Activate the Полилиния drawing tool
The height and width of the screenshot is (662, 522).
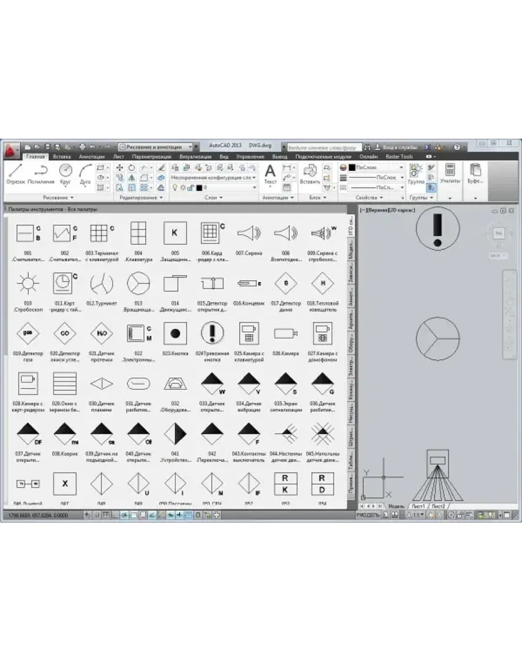click(x=40, y=173)
